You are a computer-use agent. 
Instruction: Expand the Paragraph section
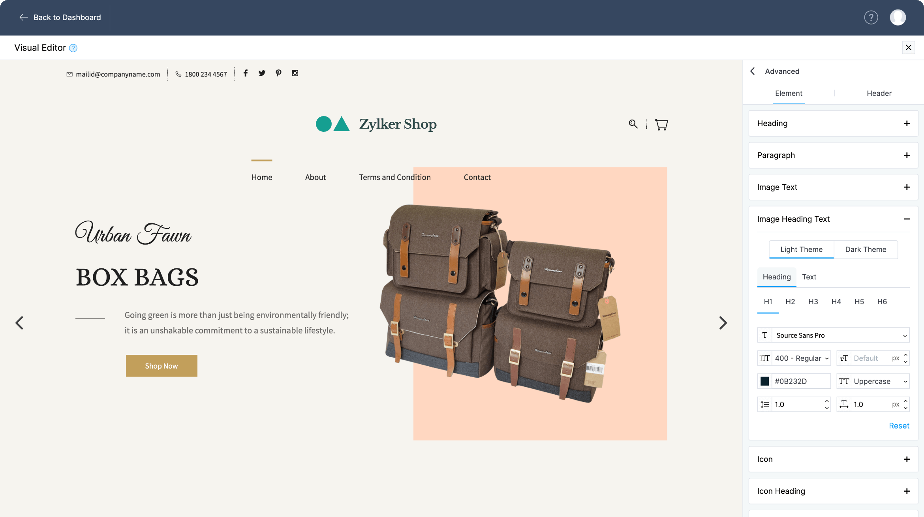833,155
